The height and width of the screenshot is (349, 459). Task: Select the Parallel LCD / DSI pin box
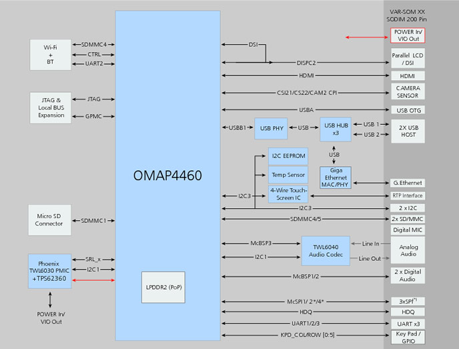coord(408,58)
